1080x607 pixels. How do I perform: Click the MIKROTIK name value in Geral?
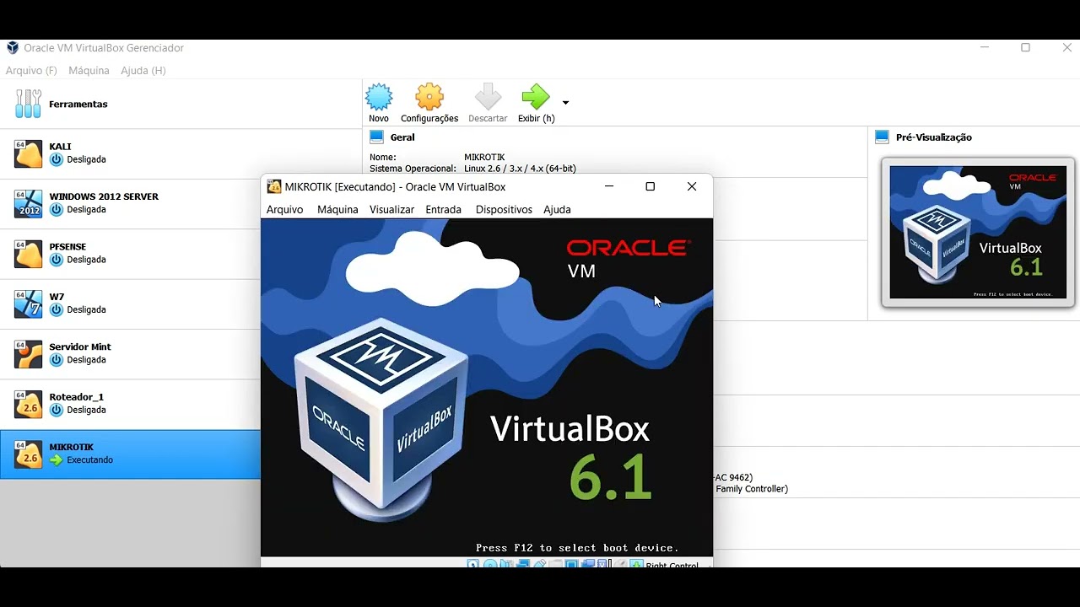click(484, 158)
